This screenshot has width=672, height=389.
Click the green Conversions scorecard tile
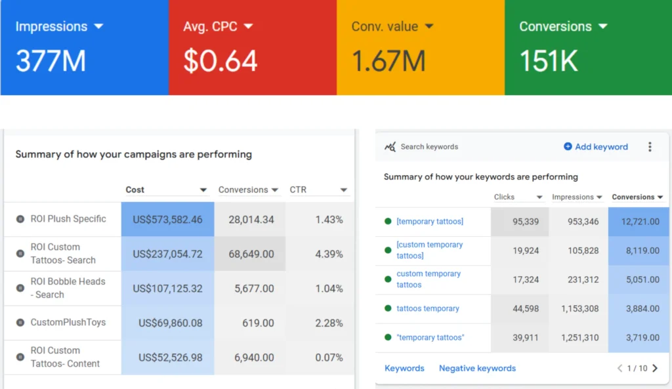(588, 47)
